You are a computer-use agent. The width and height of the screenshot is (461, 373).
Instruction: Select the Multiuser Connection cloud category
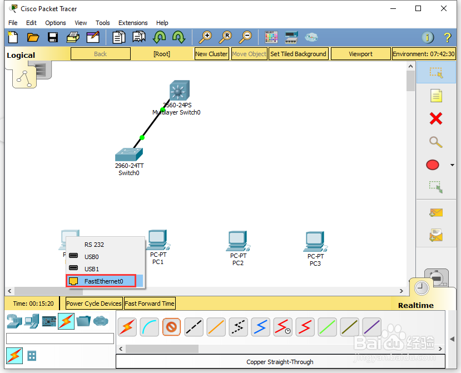pos(101,321)
